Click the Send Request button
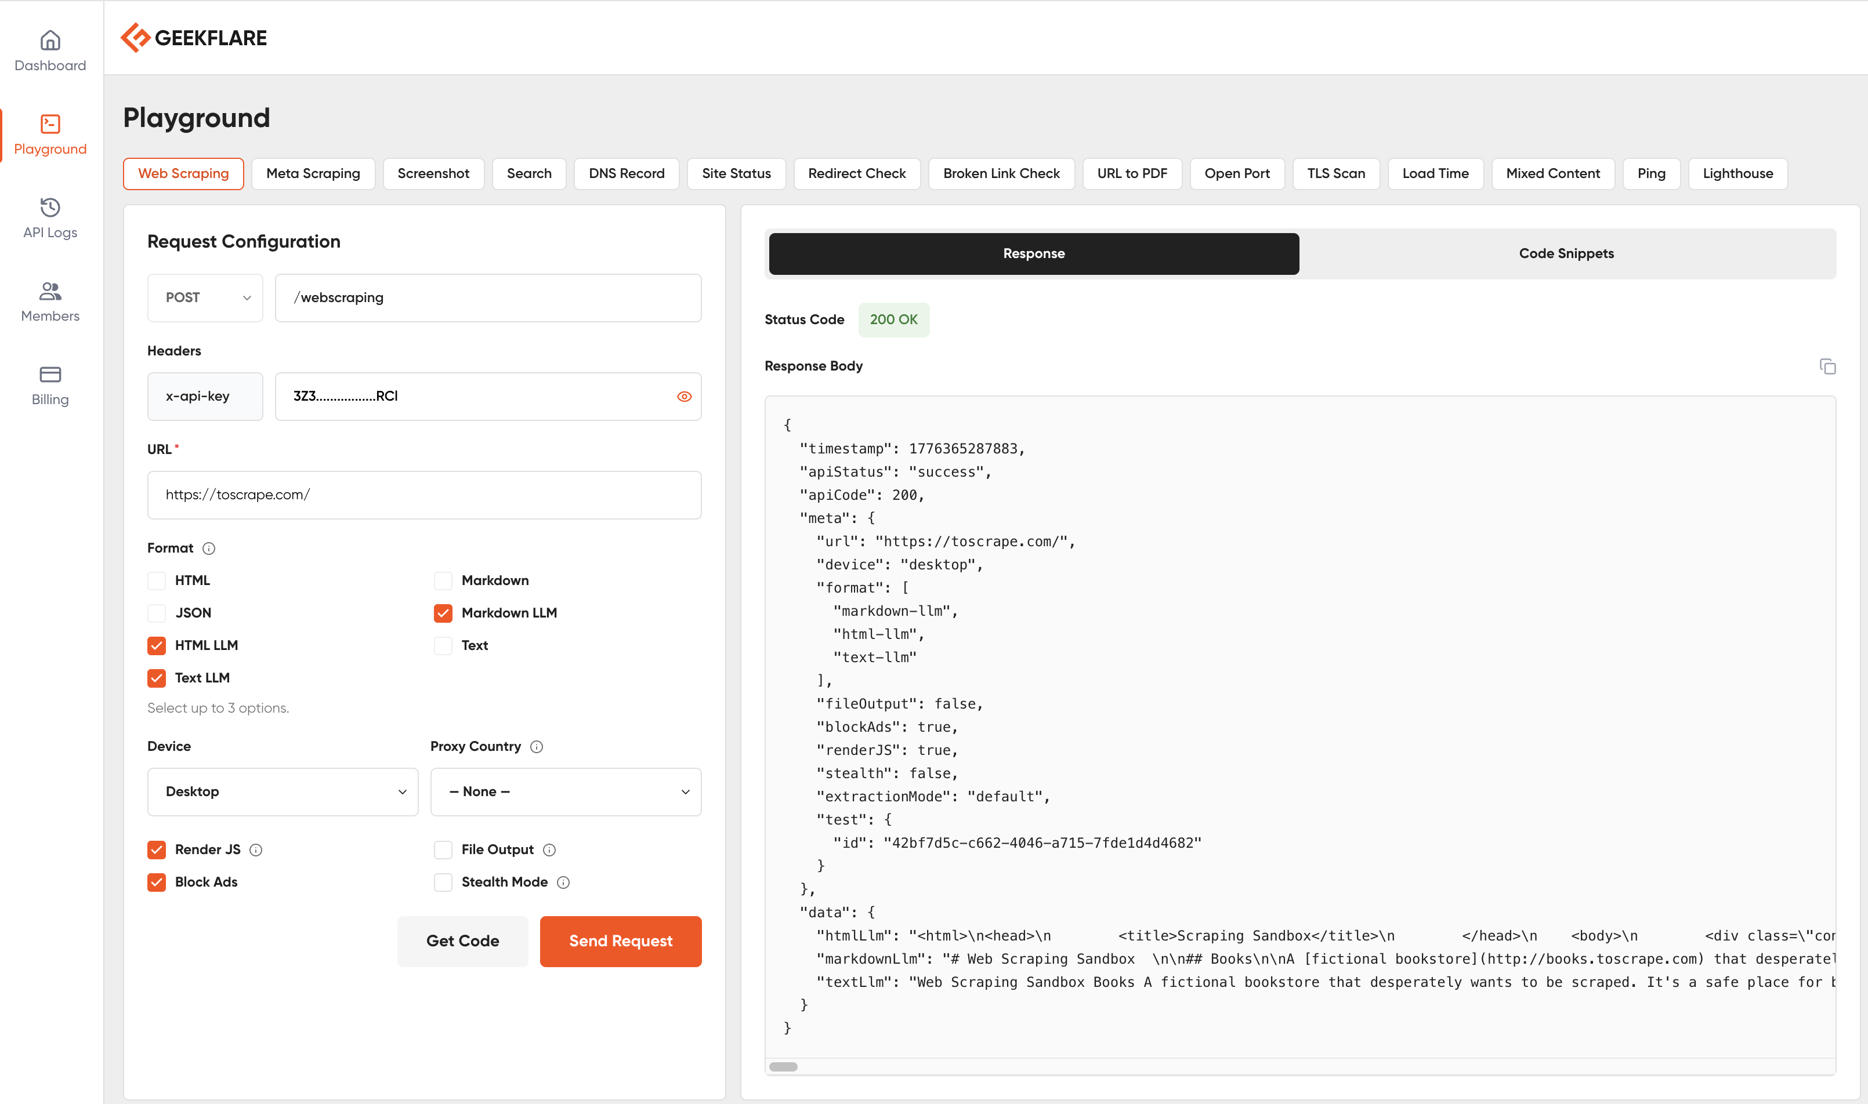This screenshot has height=1104, width=1868. 620,941
